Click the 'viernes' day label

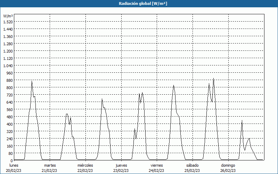point(157,165)
